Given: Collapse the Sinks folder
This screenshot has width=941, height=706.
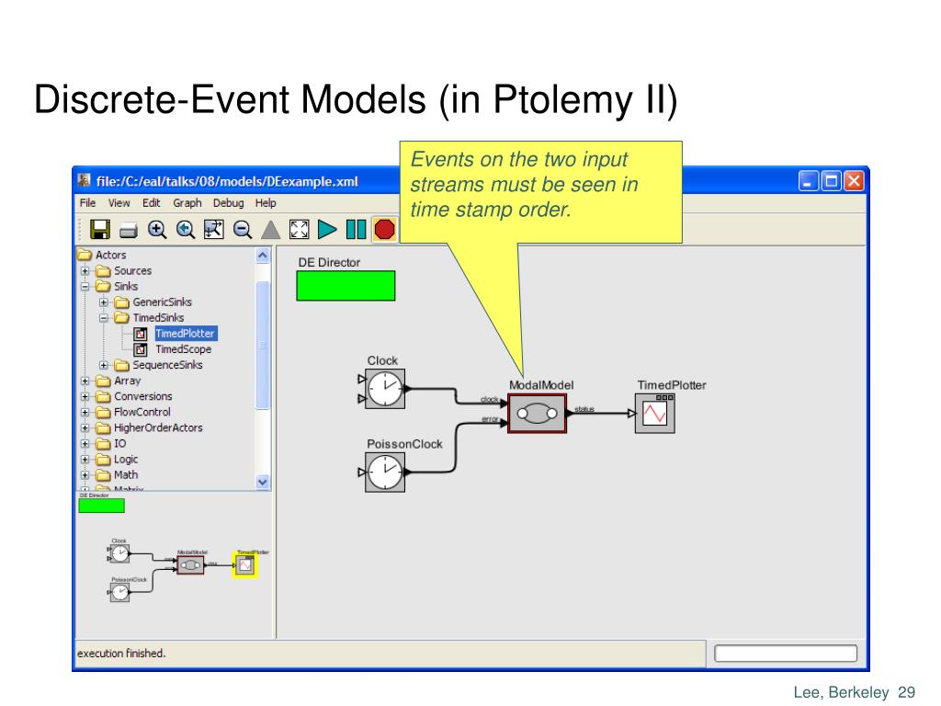Looking at the screenshot, I should point(85,287).
